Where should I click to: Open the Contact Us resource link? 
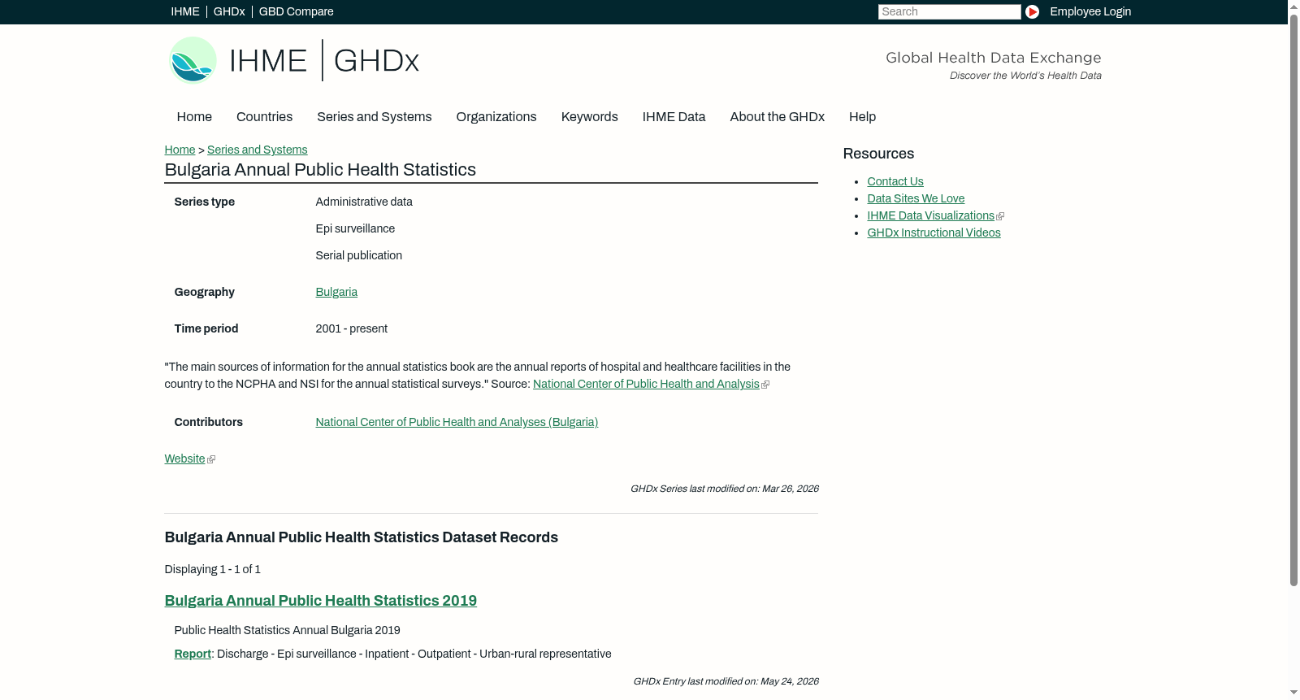tap(895, 181)
